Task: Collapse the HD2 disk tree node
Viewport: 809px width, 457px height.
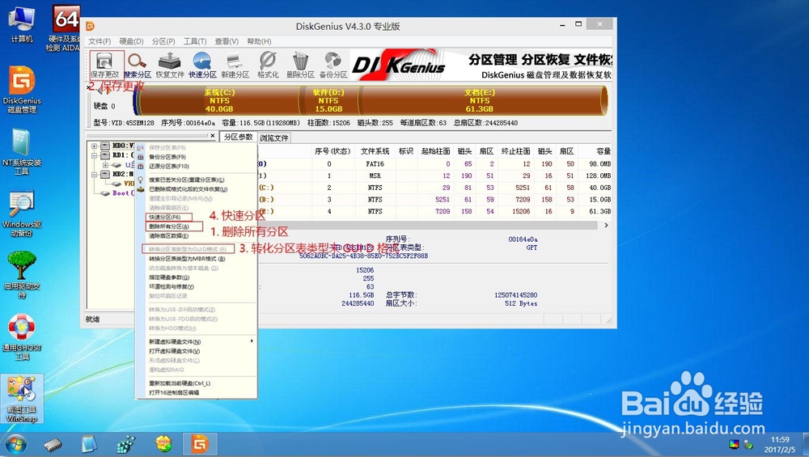Action: (95, 175)
